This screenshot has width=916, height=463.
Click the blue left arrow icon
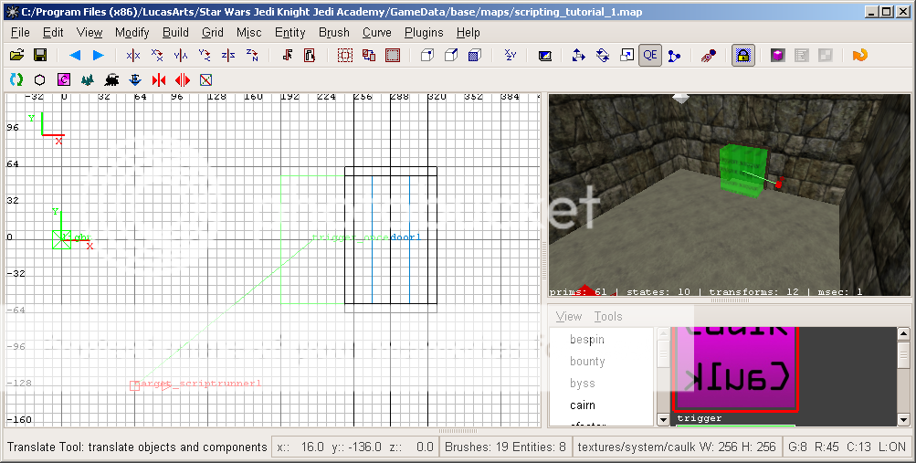[74, 56]
